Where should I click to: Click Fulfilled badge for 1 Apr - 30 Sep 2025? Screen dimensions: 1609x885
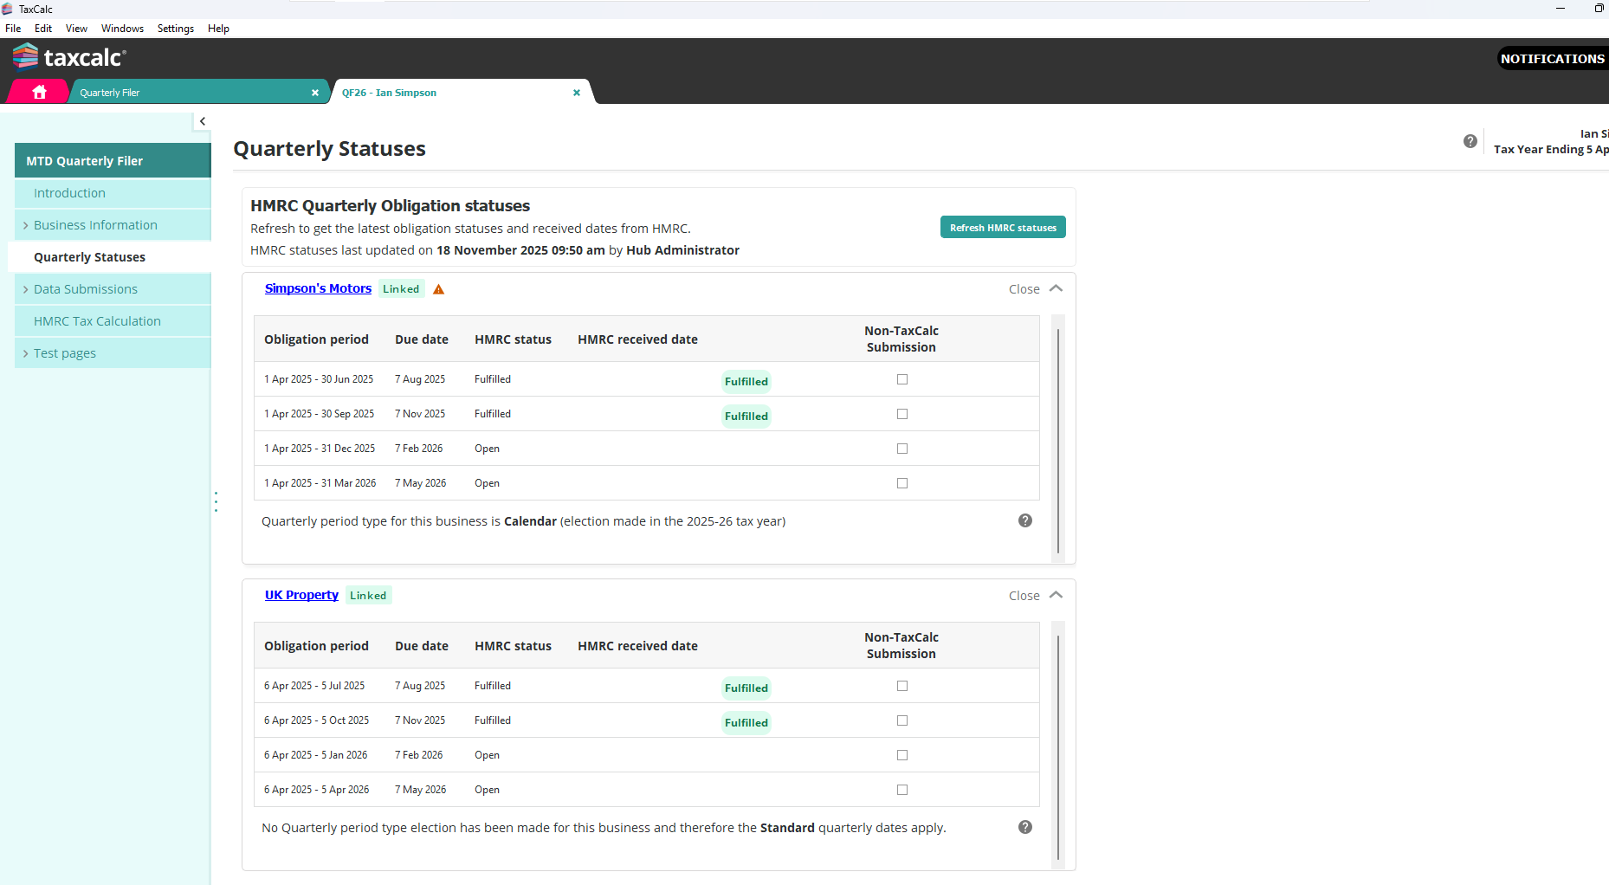pyautogui.click(x=746, y=416)
